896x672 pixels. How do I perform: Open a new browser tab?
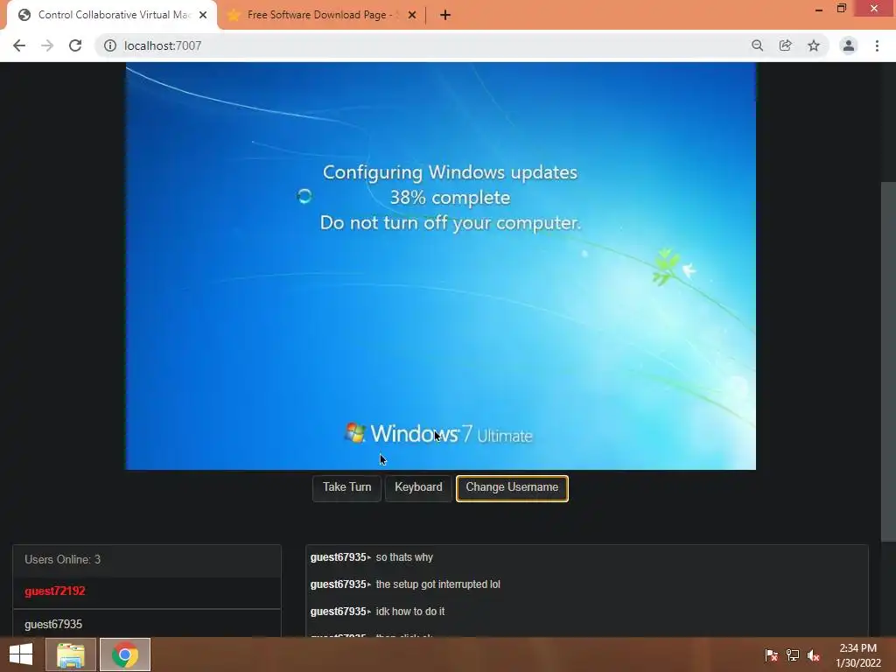coord(445,15)
